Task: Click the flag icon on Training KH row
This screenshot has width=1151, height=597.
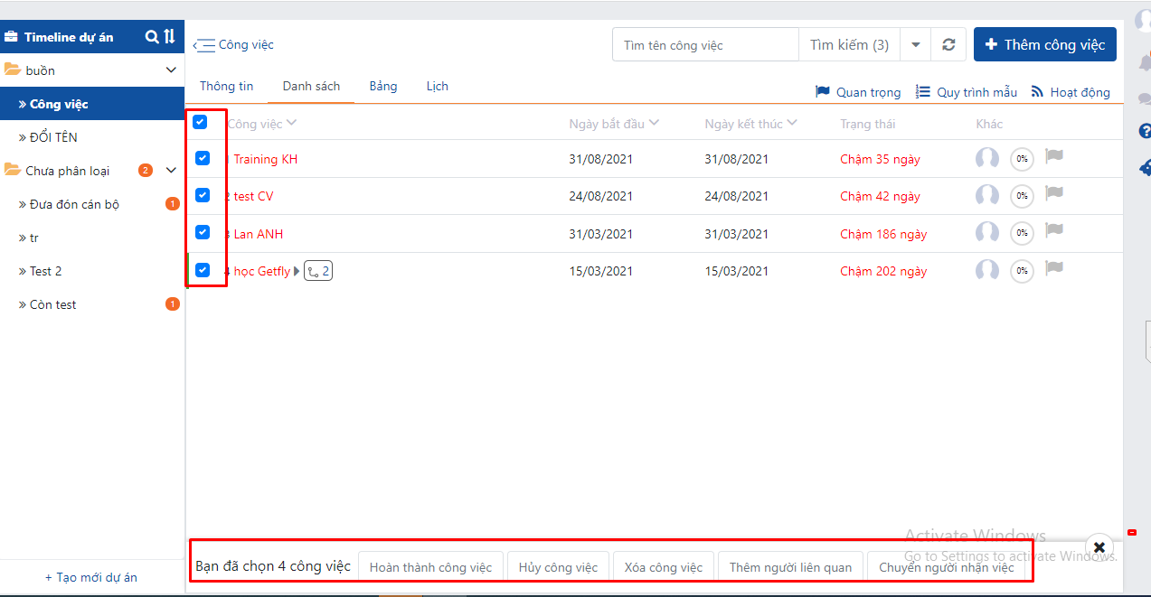Action: tap(1053, 157)
